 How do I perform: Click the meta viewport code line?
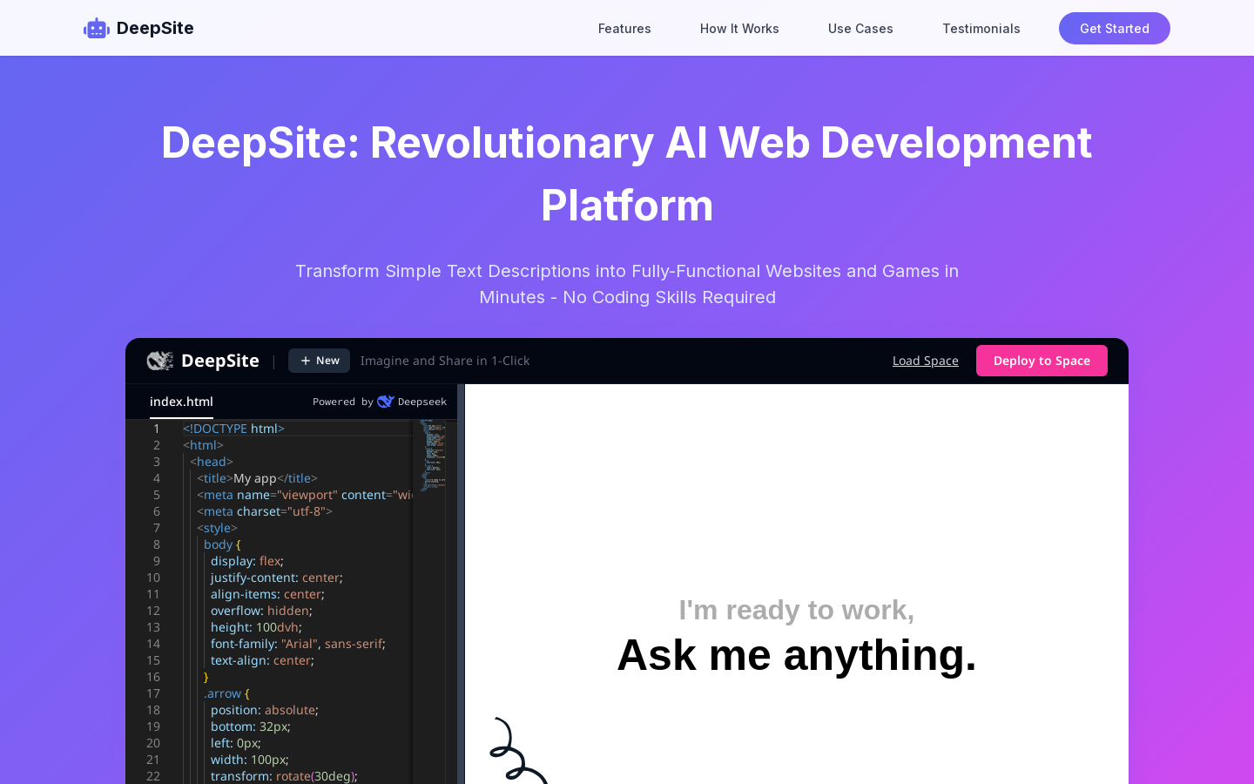pyautogui.click(x=305, y=495)
